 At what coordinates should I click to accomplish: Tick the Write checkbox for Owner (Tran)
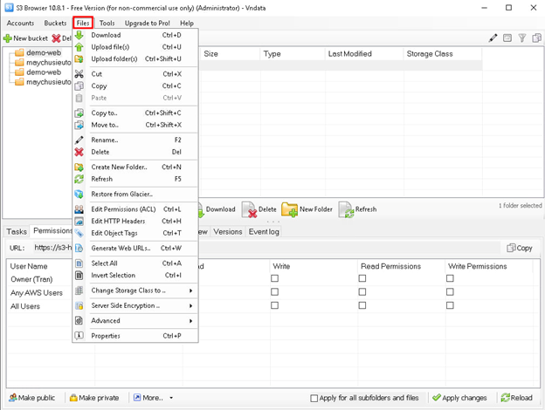click(x=275, y=279)
